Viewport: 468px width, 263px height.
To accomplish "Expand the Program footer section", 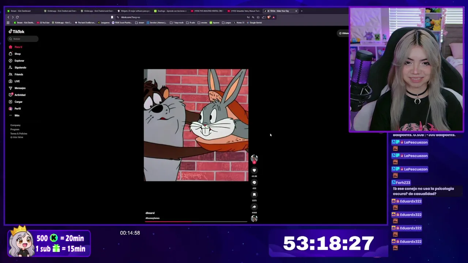I will pos(15,129).
